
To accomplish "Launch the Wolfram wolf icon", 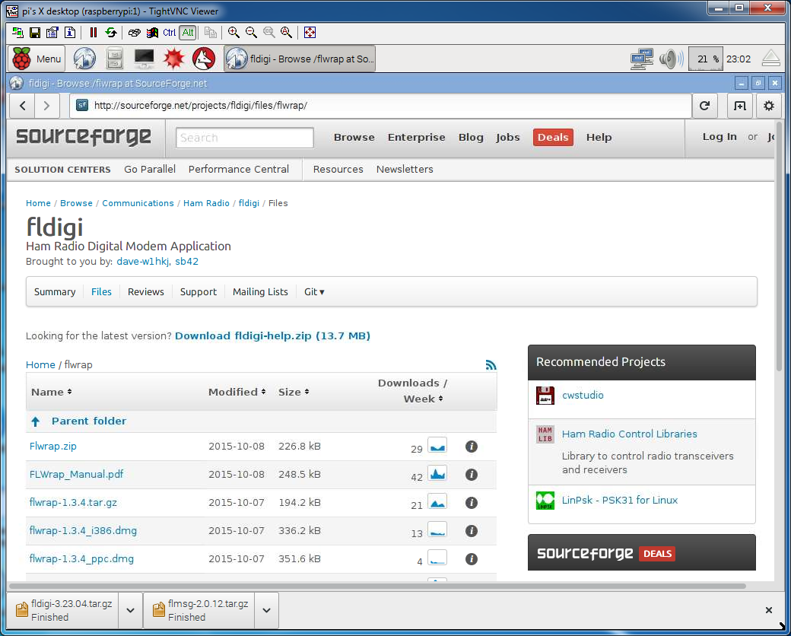I will 204,59.
